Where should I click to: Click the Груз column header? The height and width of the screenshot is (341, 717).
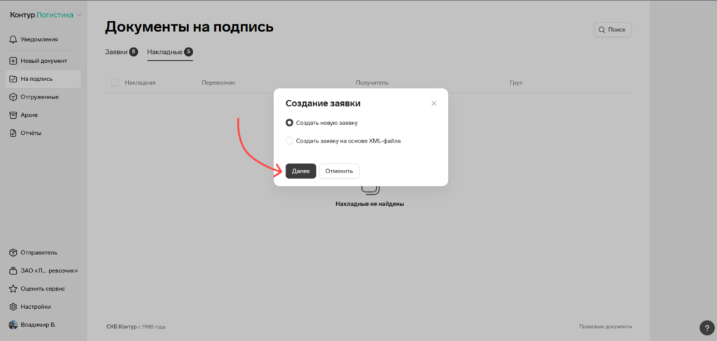(516, 82)
